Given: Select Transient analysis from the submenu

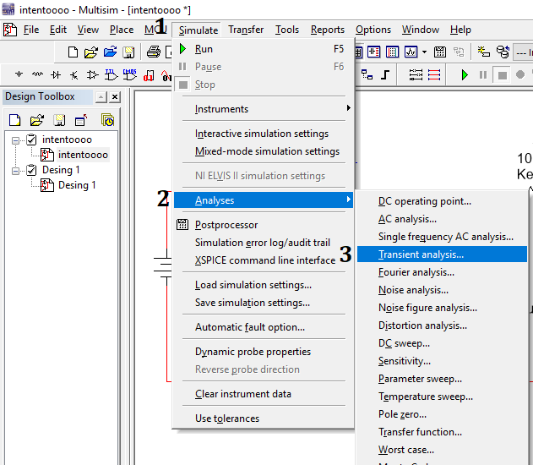Looking at the screenshot, I should click(442, 254).
